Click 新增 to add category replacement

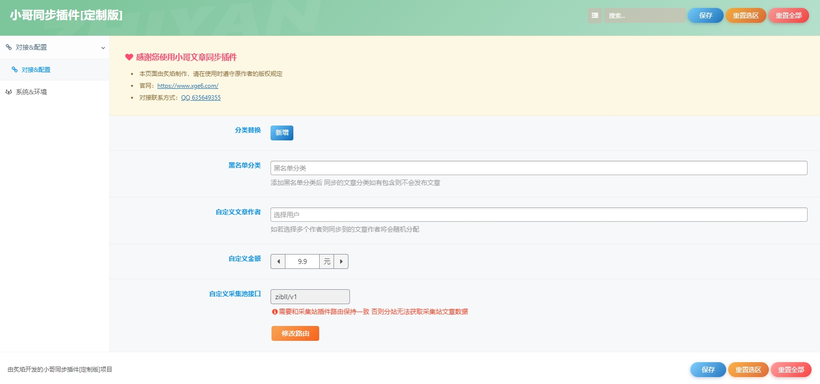[x=282, y=133]
